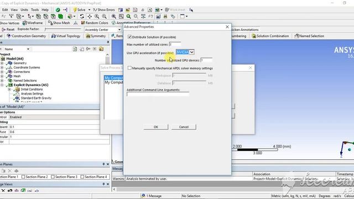Check the Section Plane 2 checkbox
The image size is (354, 199).
(x=23, y=177)
